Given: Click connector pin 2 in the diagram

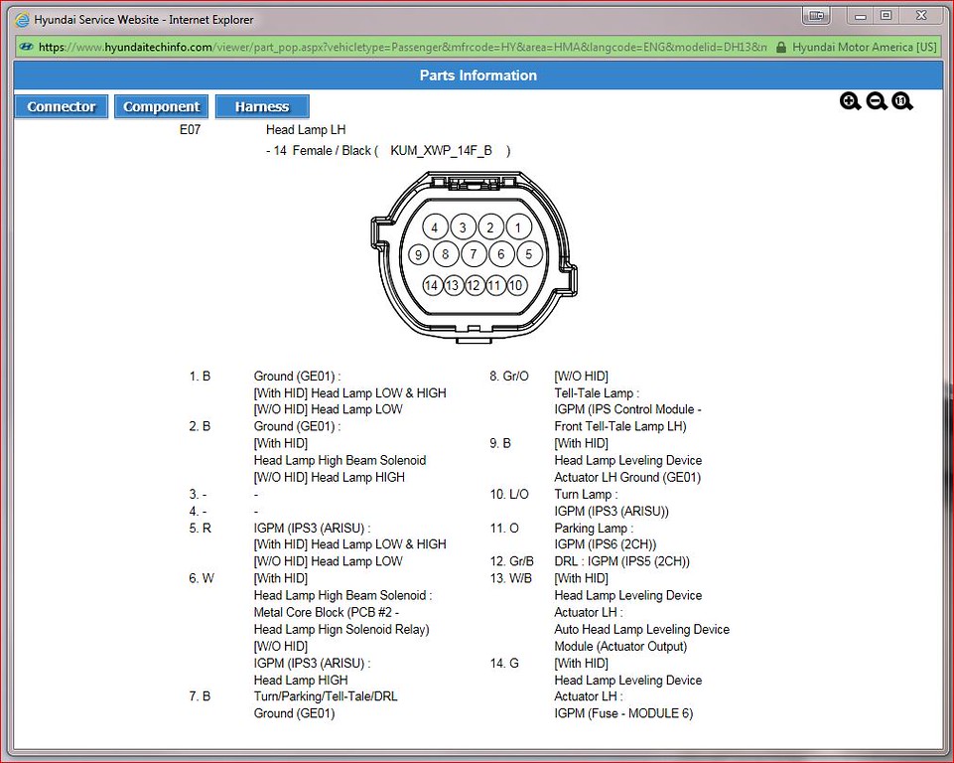Looking at the screenshot, I should tap(490, 228).
